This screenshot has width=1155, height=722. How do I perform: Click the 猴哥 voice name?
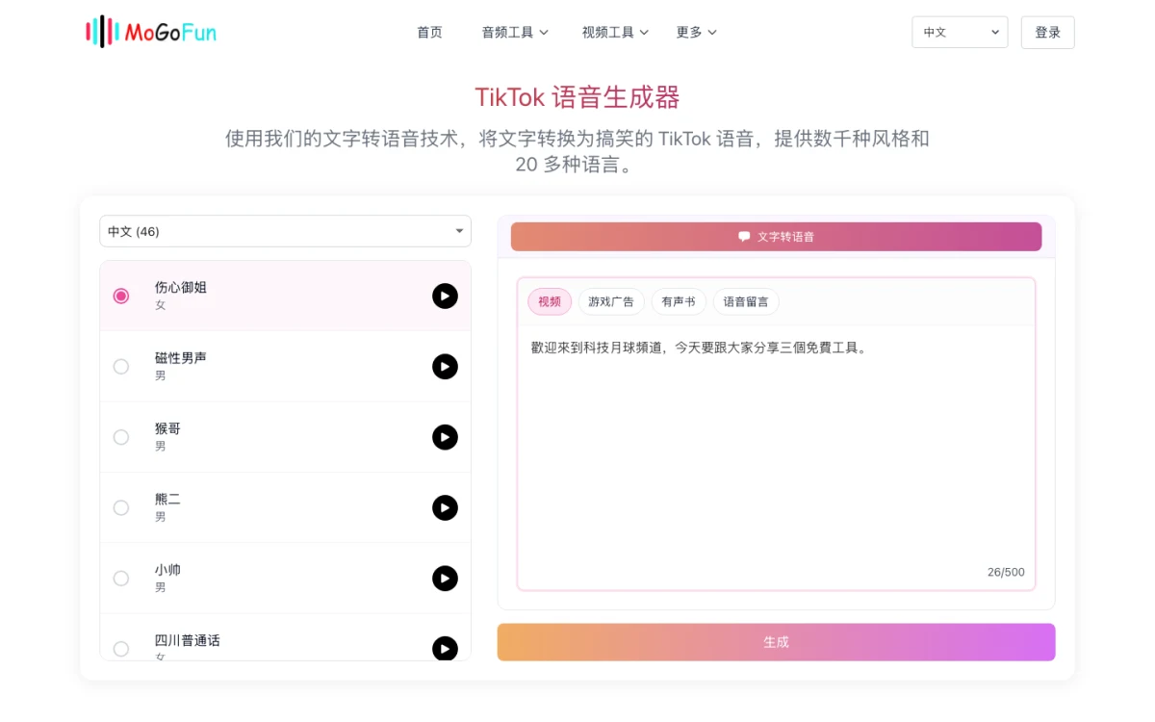167,428
